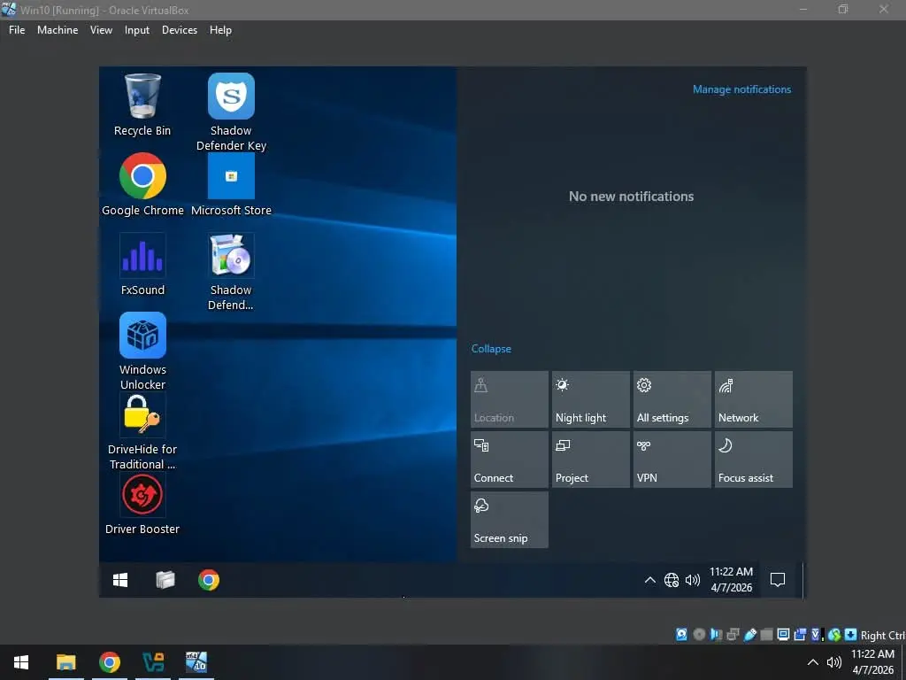Viewport: 906px width, 680px height.
Task: Open host Chrome taskbar icon
Action: coord(109,662)
